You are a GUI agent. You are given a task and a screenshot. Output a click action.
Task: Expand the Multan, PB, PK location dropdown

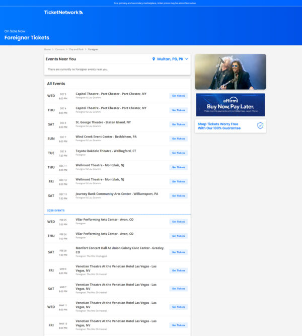click(170, 59)
